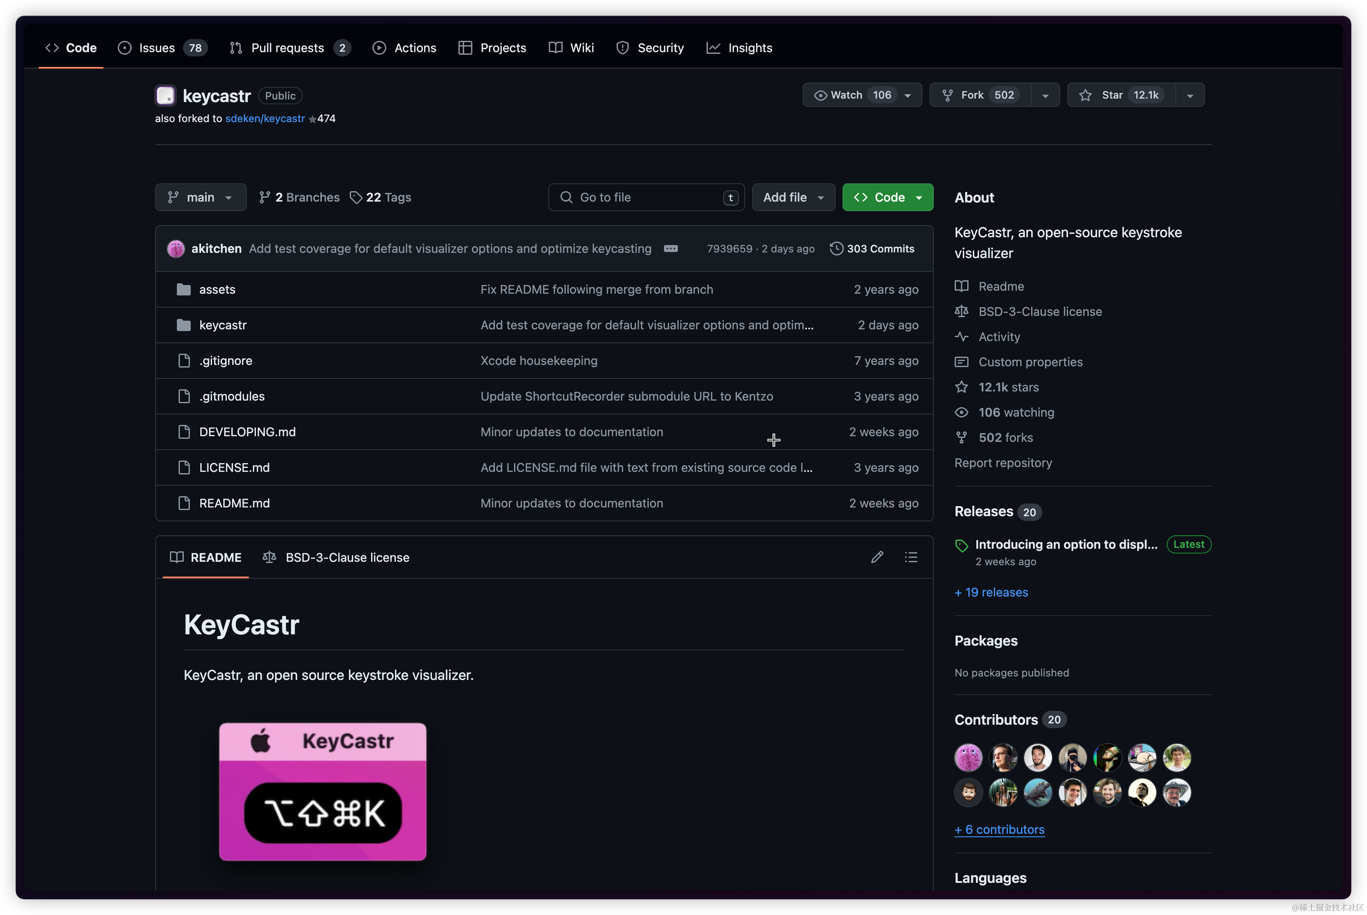Click the assets folder icon
This screenshot has width=1367, height=915.
(184, 289)
